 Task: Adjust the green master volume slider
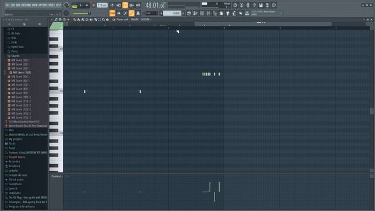(81, 13)
